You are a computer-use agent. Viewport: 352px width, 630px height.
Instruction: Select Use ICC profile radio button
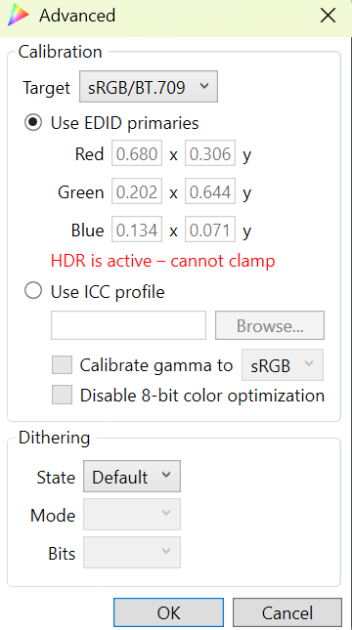33,290
